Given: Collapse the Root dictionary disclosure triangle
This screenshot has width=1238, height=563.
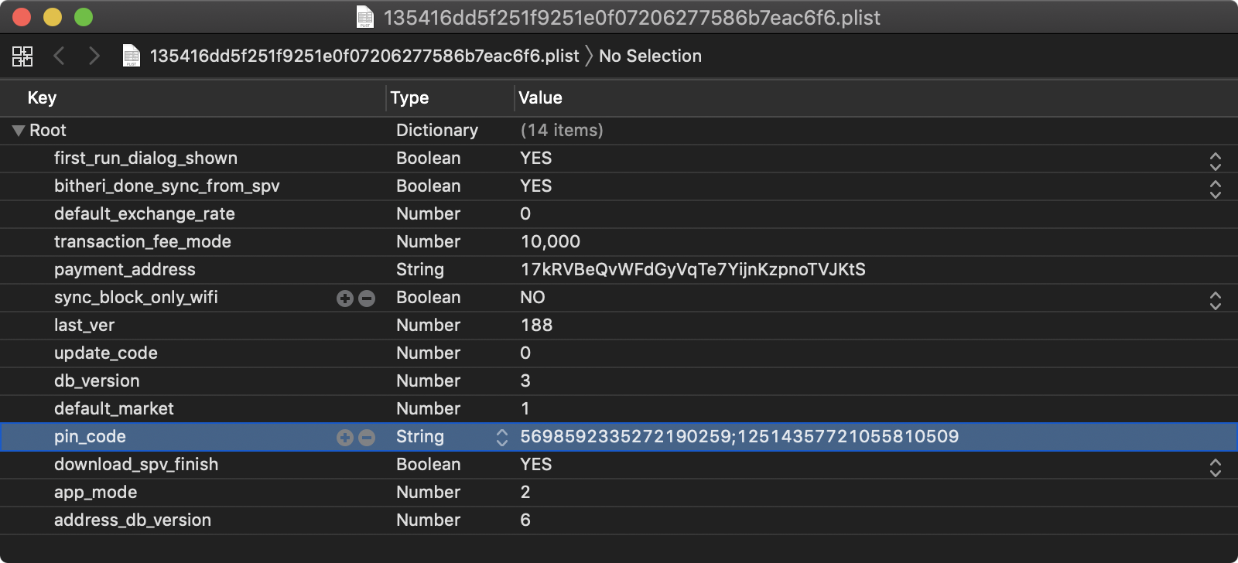Looking at the screenshot, I should coord(19,131).
